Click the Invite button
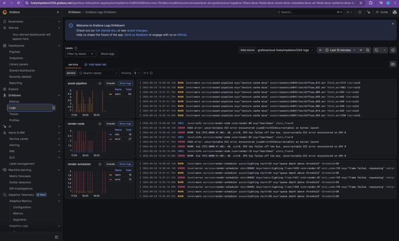399x241 pixels. point(382,12)
